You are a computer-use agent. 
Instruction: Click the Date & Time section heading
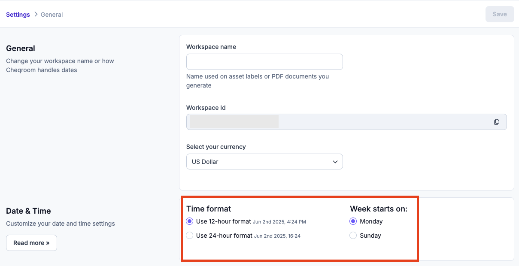pyautogui.click(x=28, y=211)
